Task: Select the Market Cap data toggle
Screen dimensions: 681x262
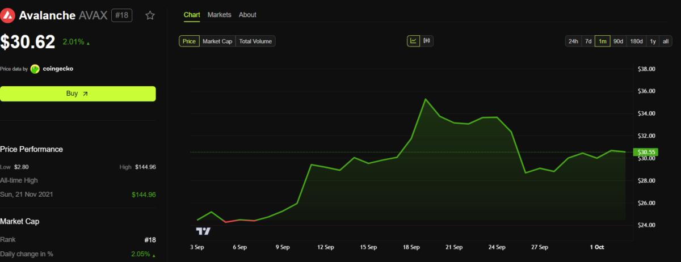Action: click(218, 41)
